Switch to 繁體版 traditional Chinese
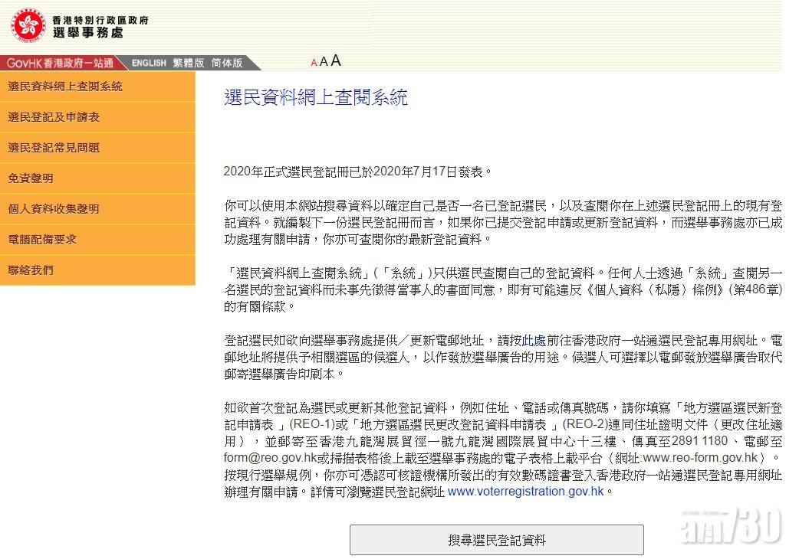Image resolution: width=799 pixels, height=559 pixels. 189,63
